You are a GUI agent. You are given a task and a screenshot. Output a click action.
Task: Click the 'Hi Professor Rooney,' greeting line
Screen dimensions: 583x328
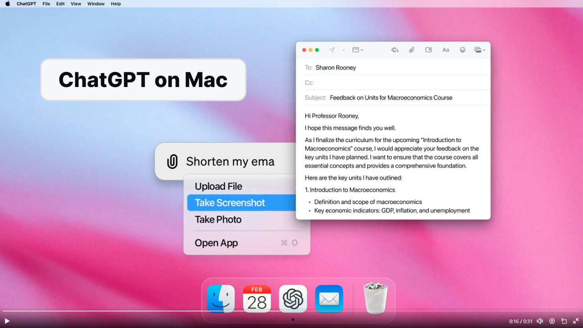[x=332, y=116]
